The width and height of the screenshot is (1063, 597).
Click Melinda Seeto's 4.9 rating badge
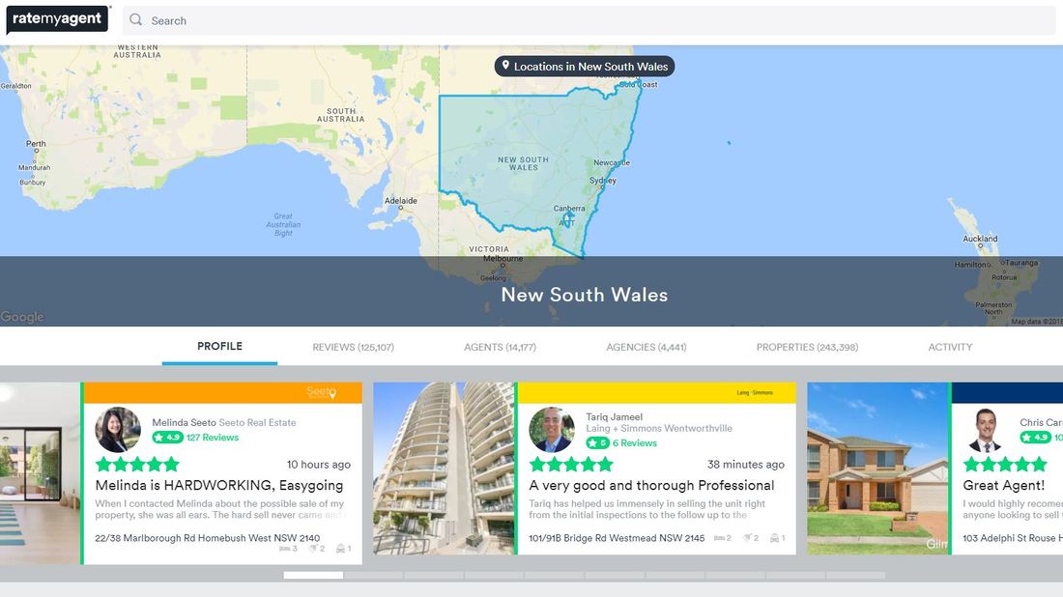pos(167,437)
